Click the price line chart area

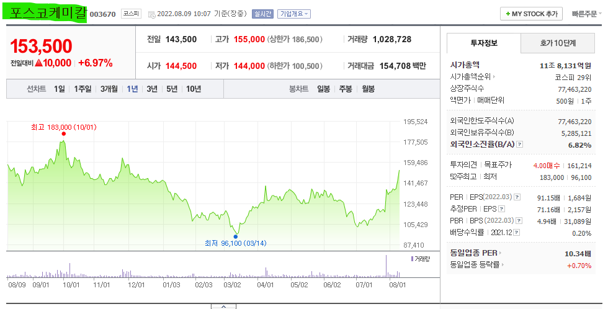click(x=203, y=186)
